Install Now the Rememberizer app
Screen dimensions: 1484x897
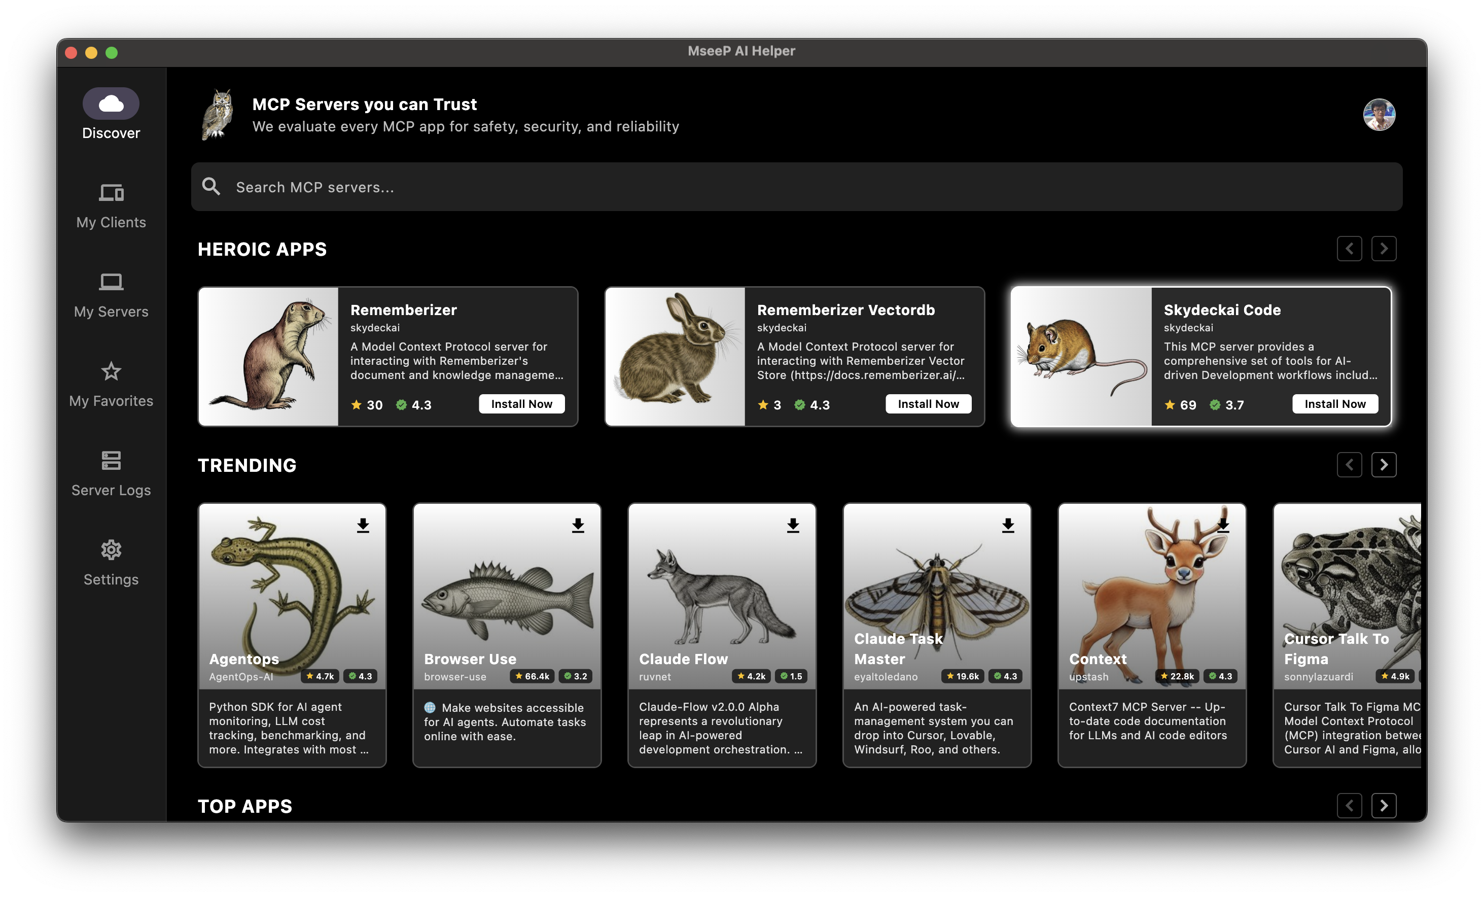click(x=521, y=404)
